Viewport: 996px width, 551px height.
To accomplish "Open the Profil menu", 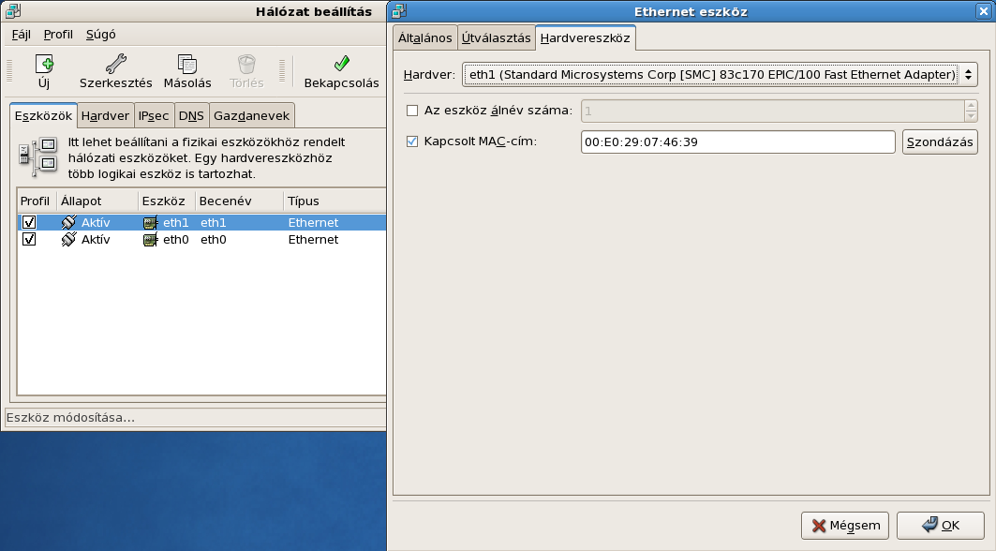I will [x=58, y=35].
